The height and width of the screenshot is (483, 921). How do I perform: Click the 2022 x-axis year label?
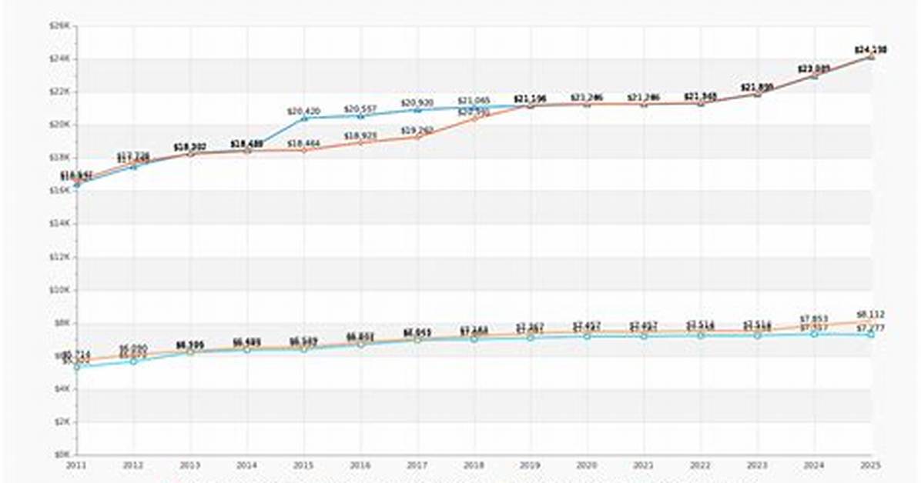coord(701,465)
